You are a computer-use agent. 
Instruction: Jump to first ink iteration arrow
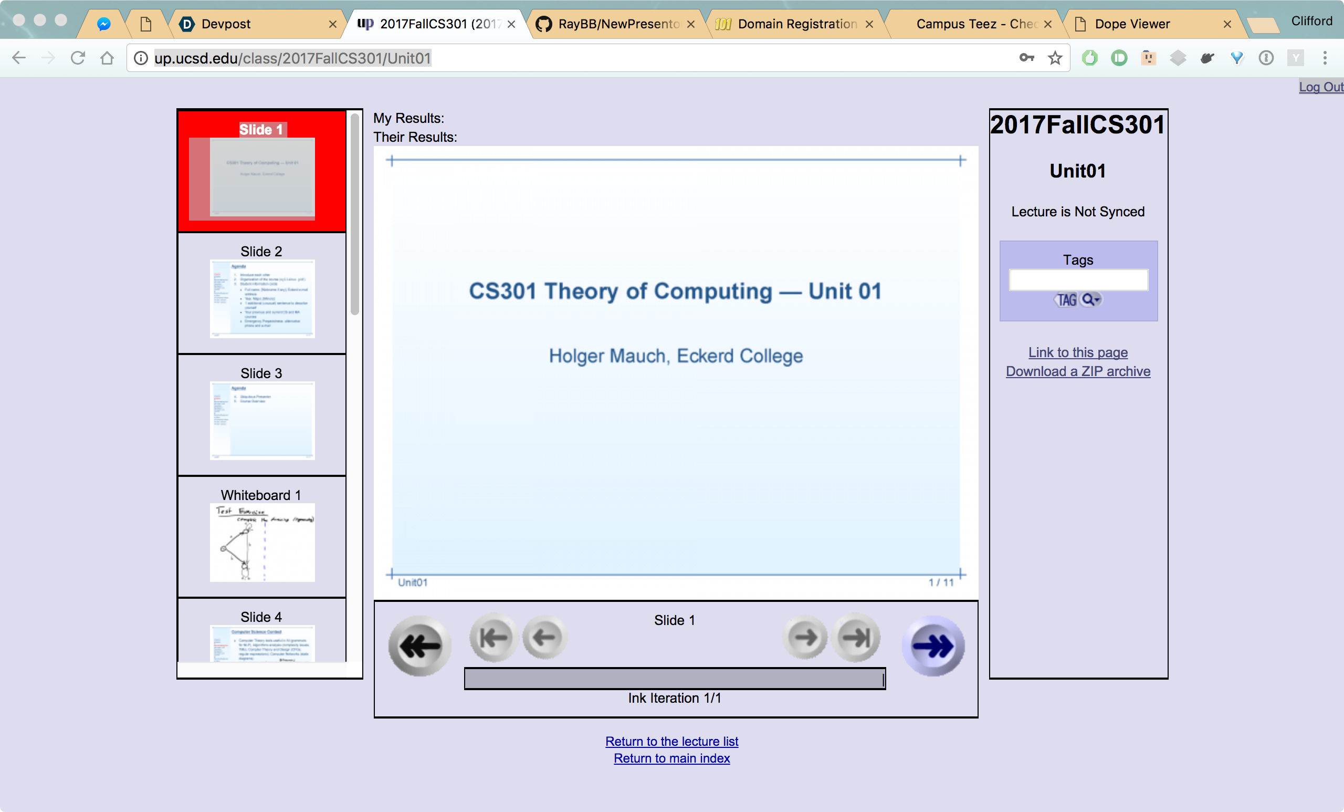pos(493,637)
